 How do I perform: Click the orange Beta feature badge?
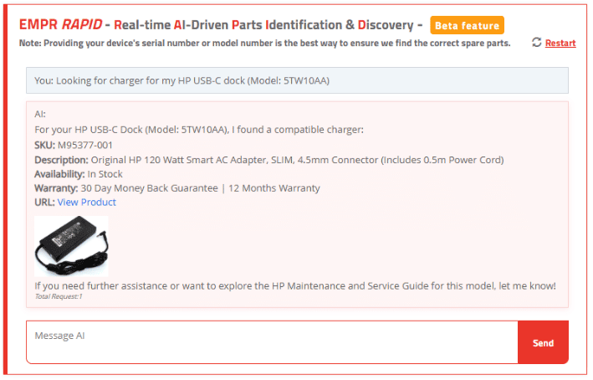tap(467, 25)
